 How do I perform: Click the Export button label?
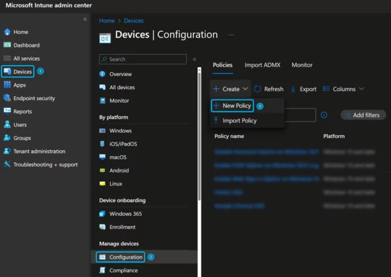(308, 89)
